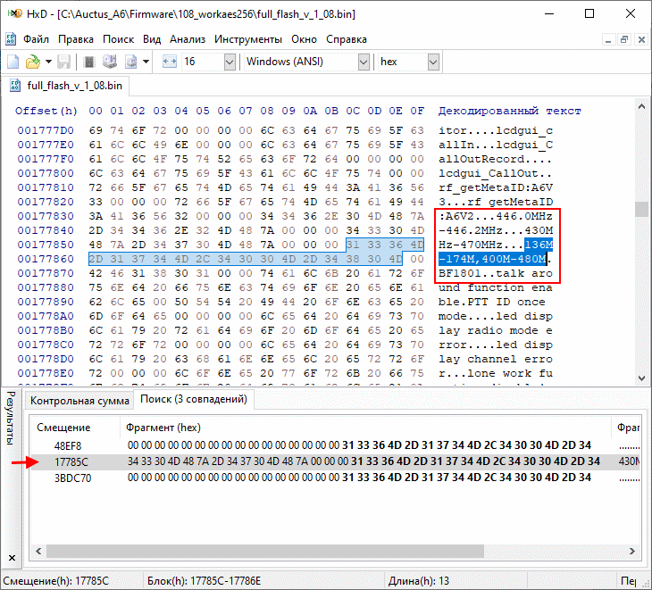This screenshot has height=590, width=652.
Task: Click the Open disk image icon
Action: (x=131, y=62)
